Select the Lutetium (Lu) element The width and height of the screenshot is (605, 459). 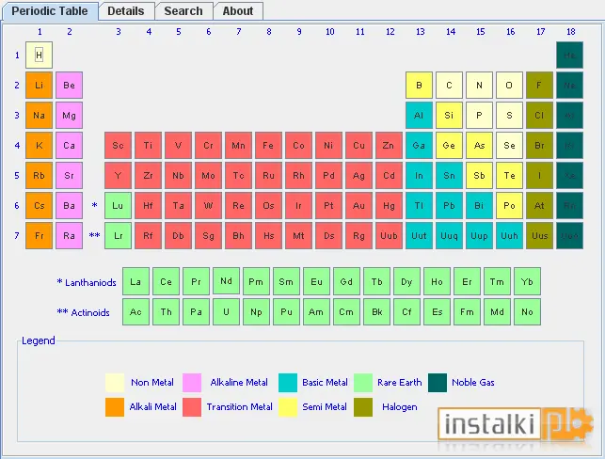(x=118, y=206)
